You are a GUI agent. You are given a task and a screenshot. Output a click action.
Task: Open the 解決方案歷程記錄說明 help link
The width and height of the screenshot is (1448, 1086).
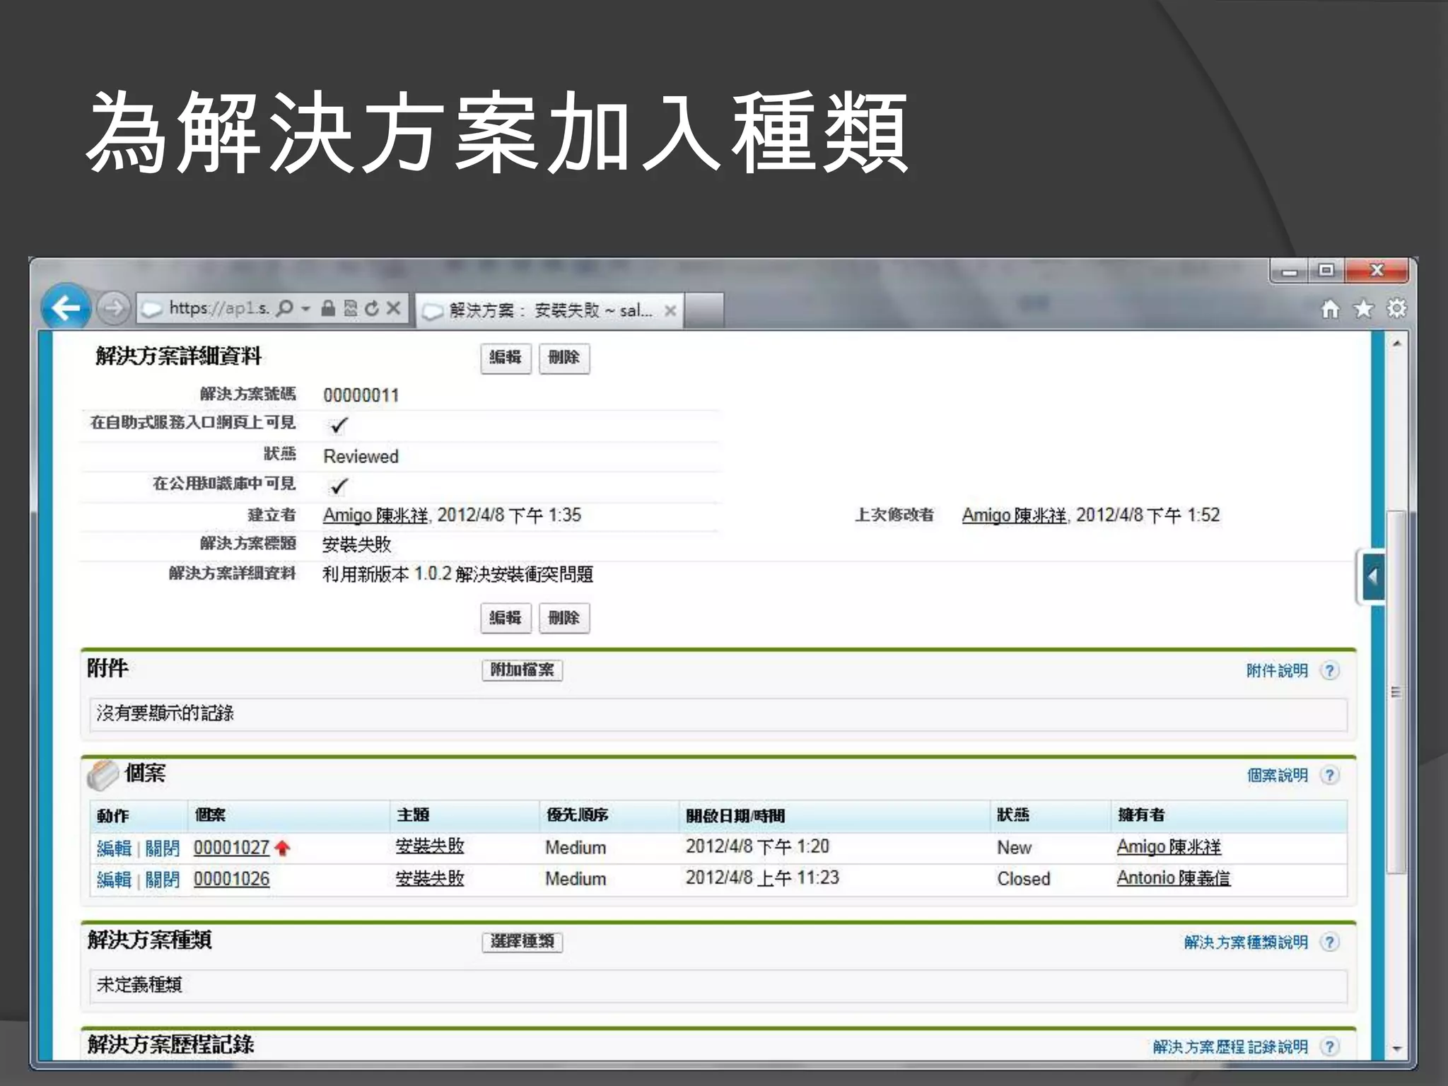(1230, 1046)
